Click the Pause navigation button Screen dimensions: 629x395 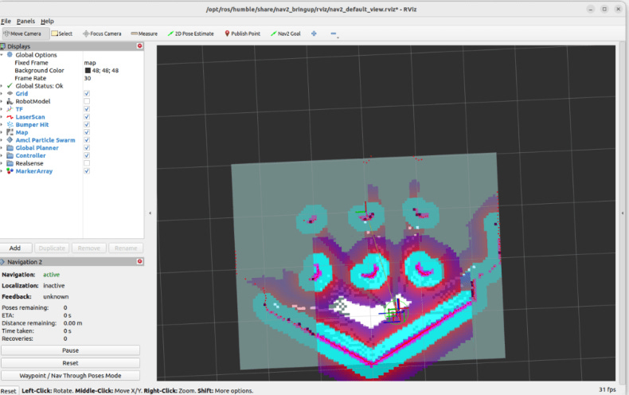click(70, 350)
